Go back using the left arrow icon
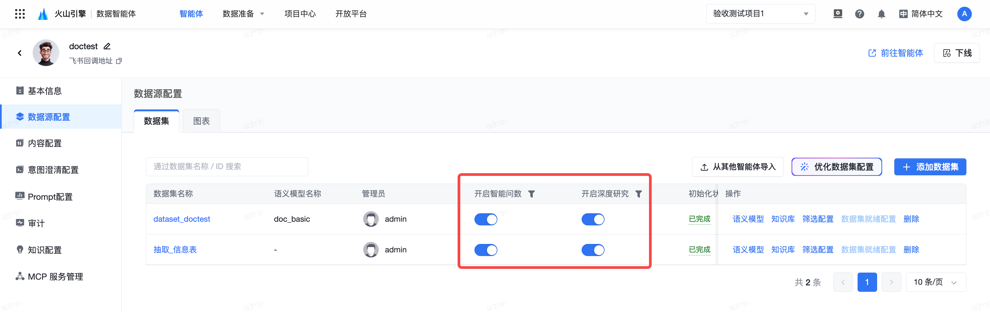The width and height of the screenshot is (990, 312). 20,53
